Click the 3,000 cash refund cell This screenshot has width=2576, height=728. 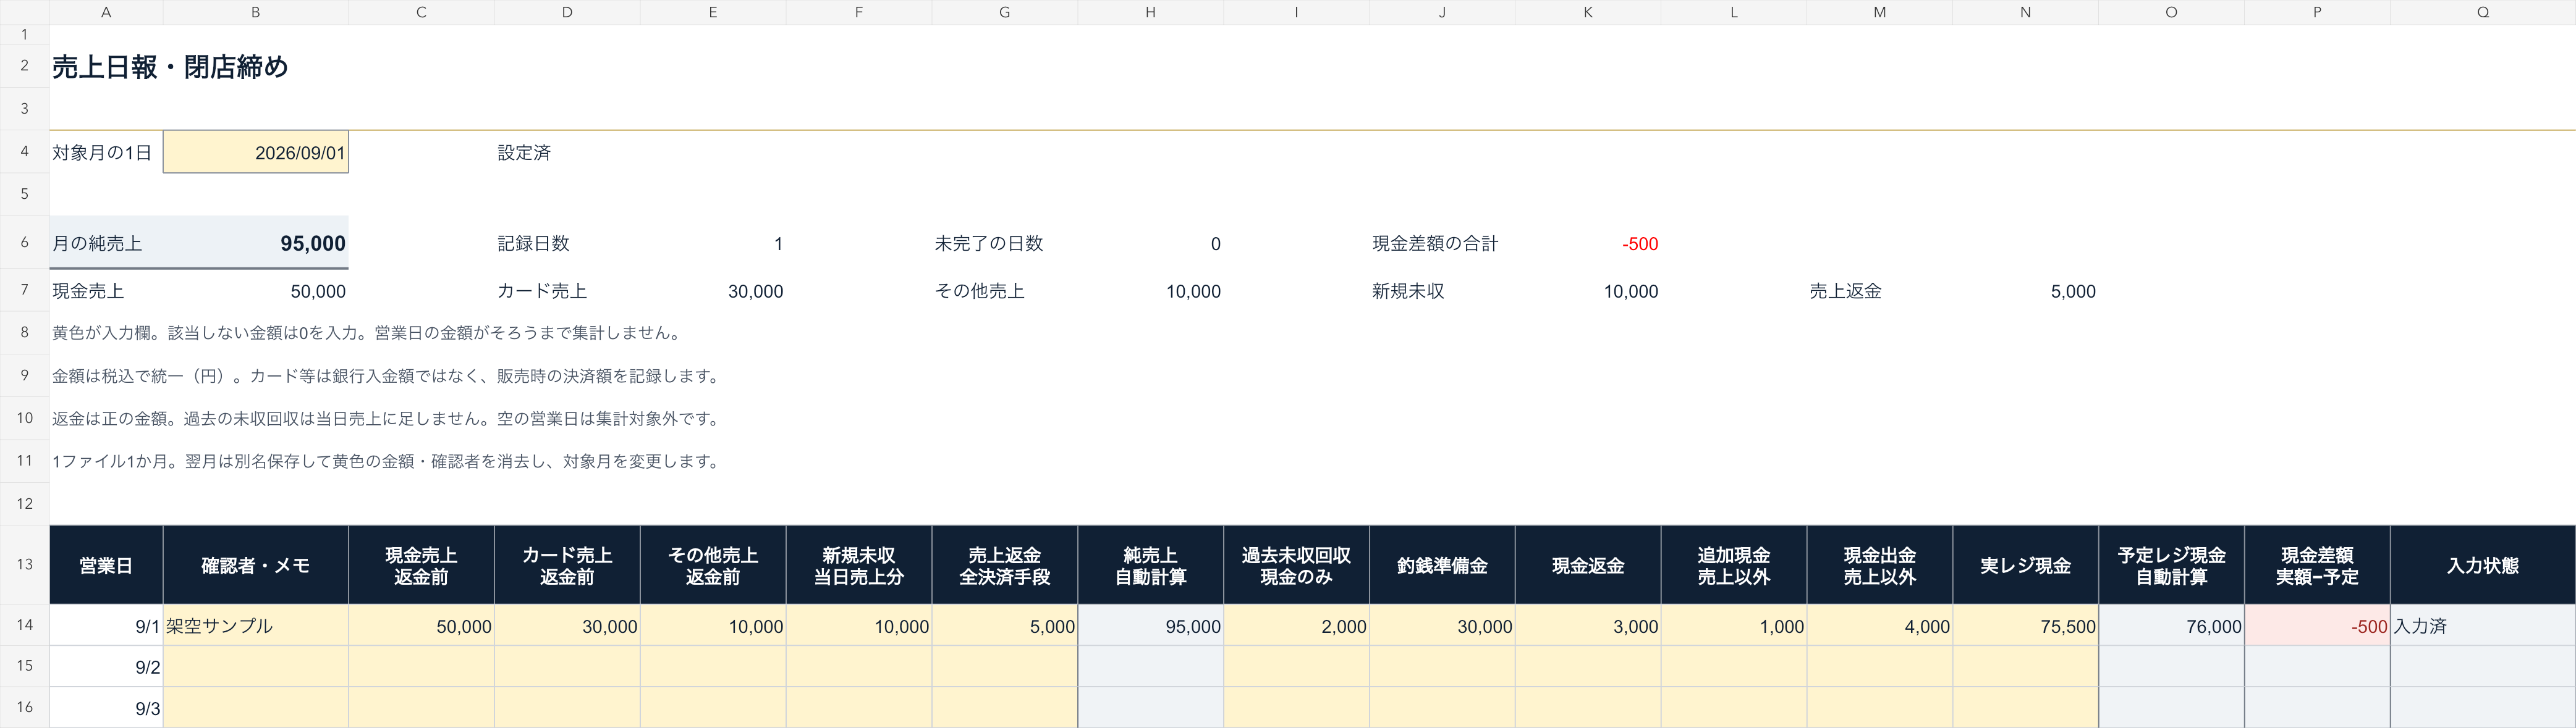point(1588,626)
